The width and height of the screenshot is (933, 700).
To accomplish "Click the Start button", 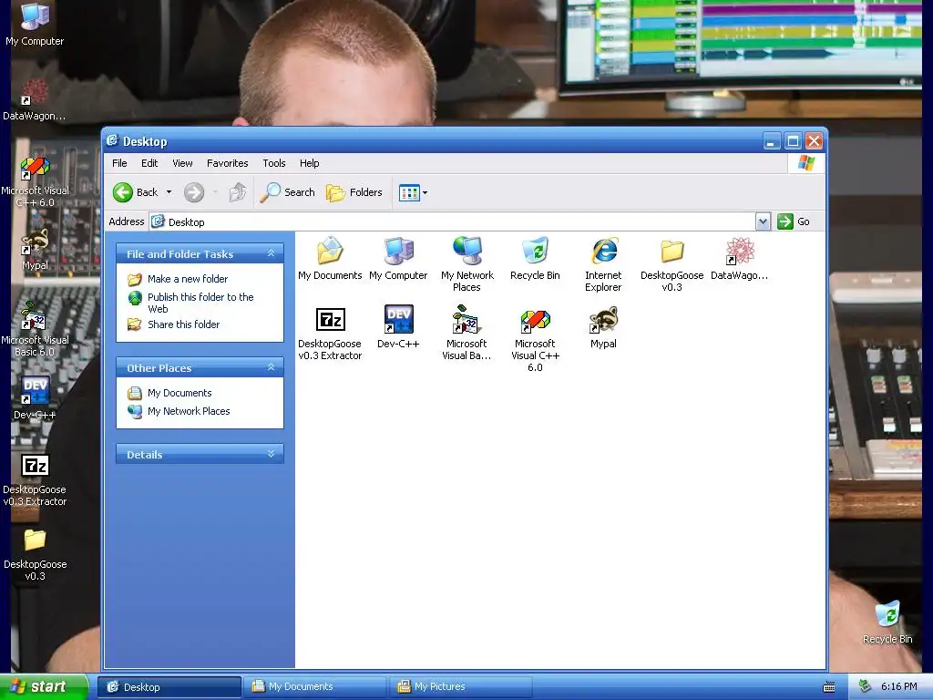I will 44,687.
